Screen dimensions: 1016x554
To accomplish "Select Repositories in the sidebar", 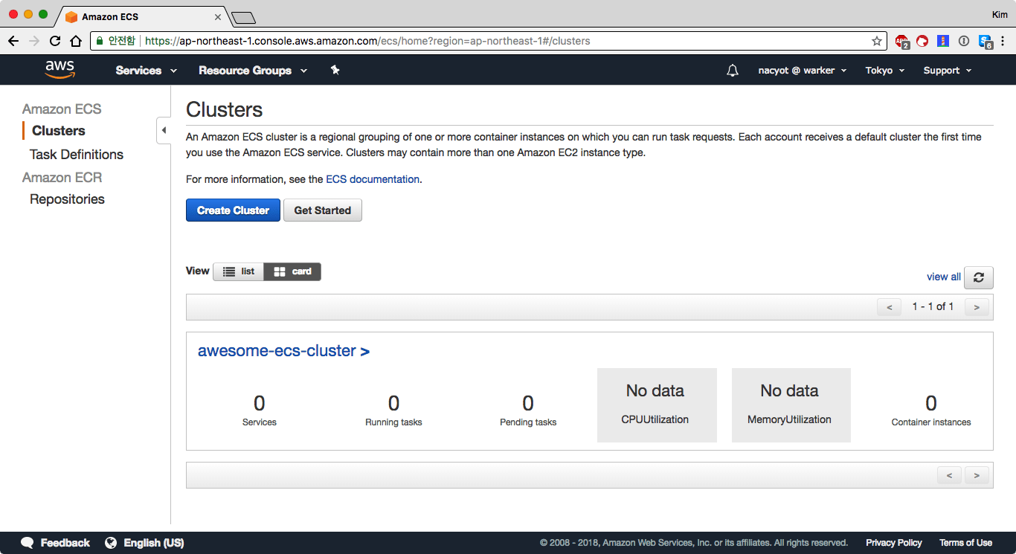I will [67, 199].
